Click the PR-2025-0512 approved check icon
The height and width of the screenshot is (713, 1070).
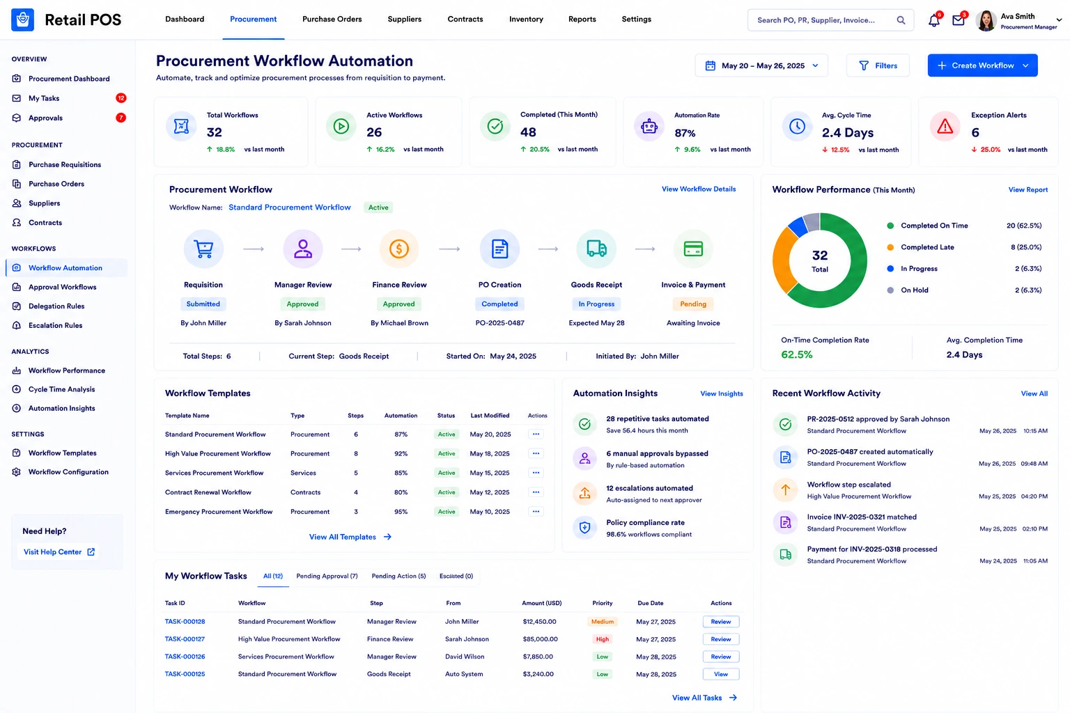(786, 425)
